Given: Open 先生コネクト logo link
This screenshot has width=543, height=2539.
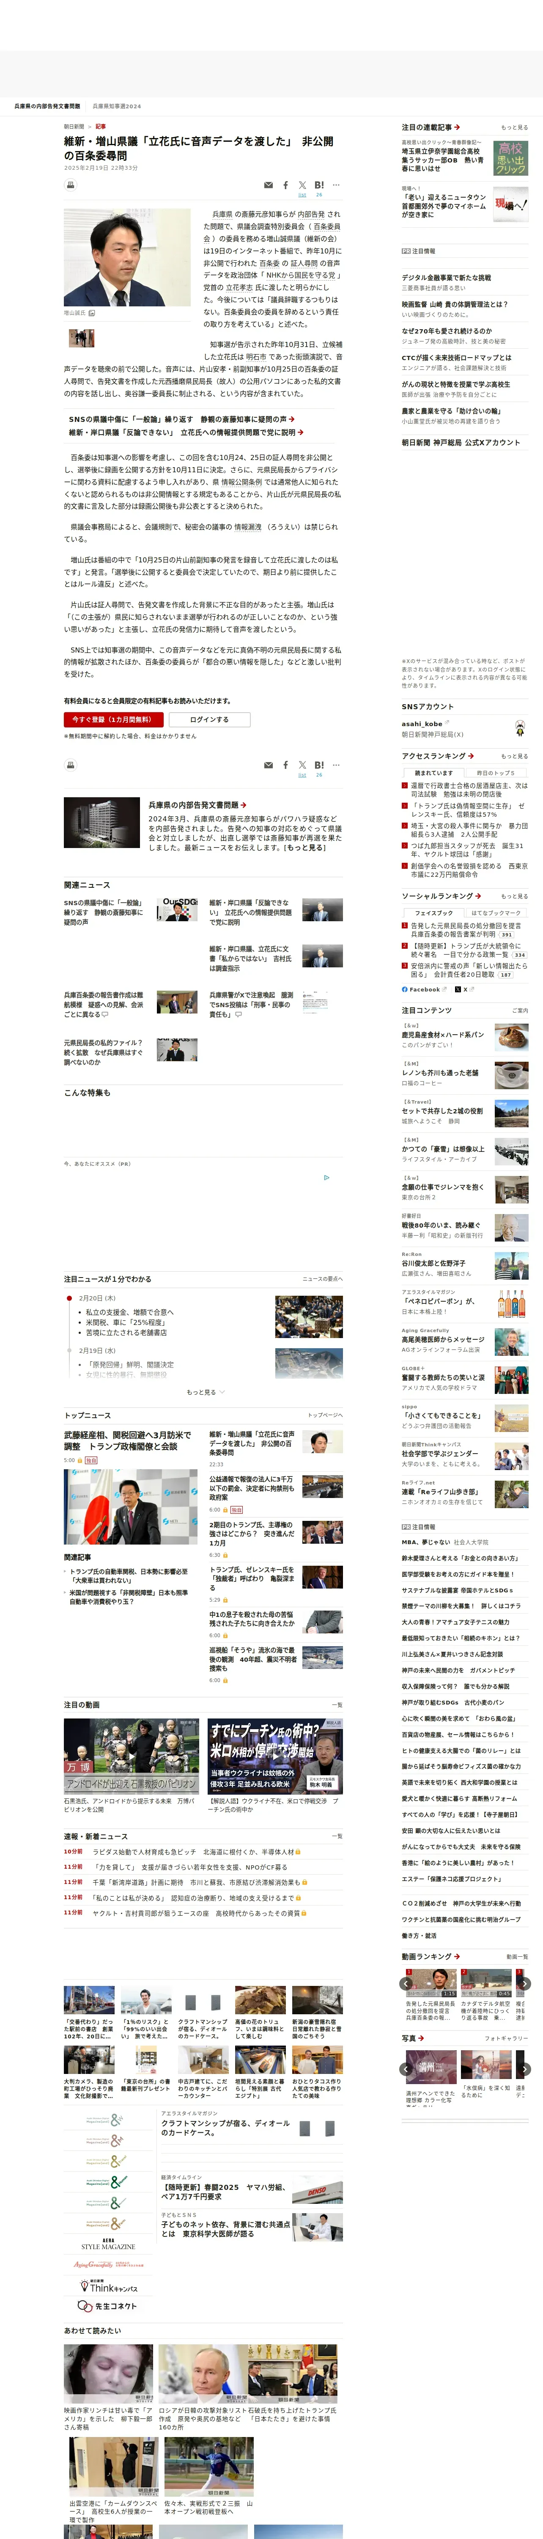Looking at the screenshot, I should click(107, 2306).
